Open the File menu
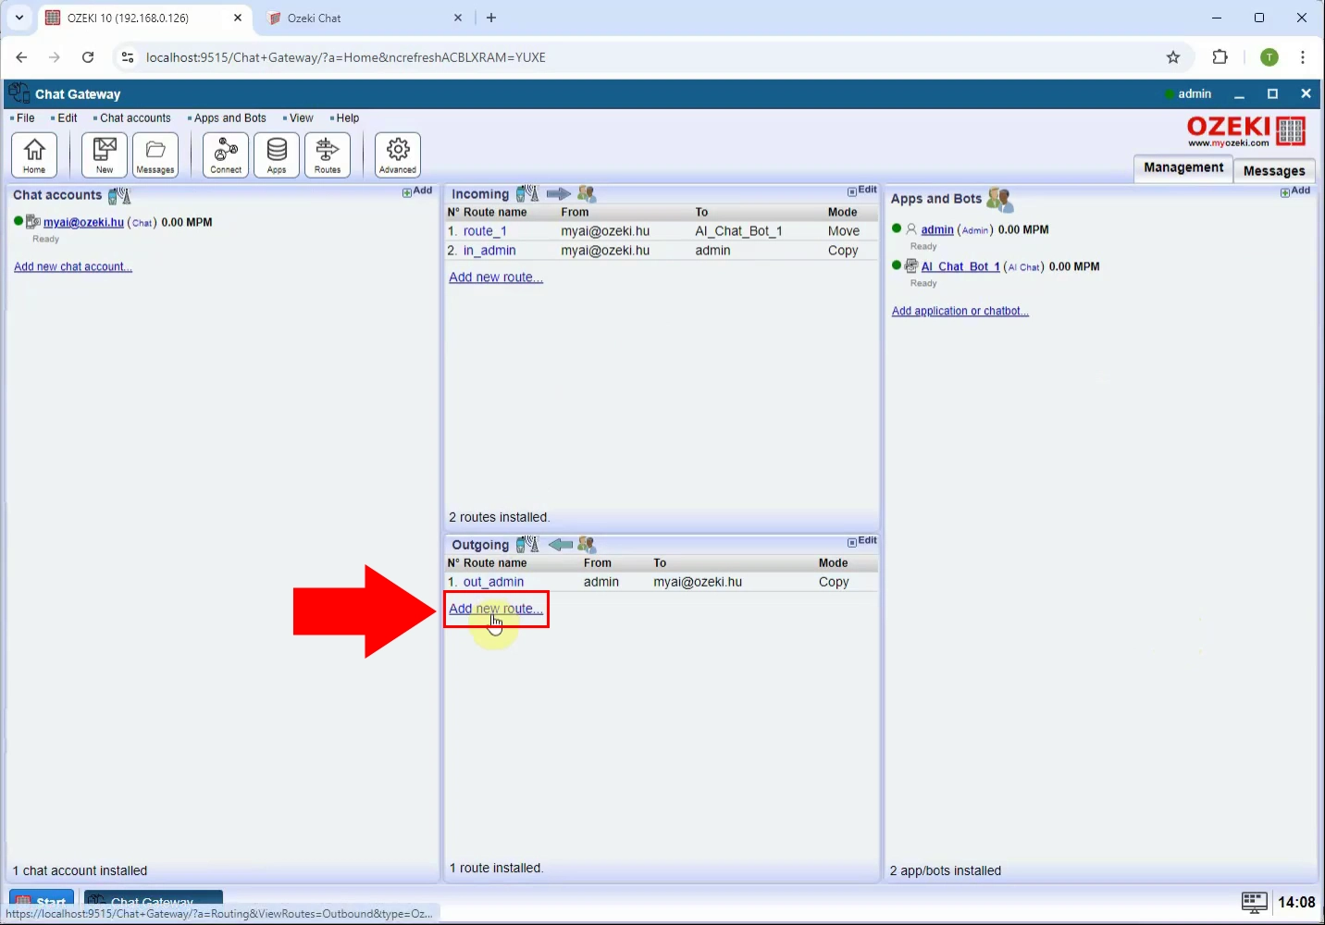This screenshot has height=925, width=1325. point(23,118)
